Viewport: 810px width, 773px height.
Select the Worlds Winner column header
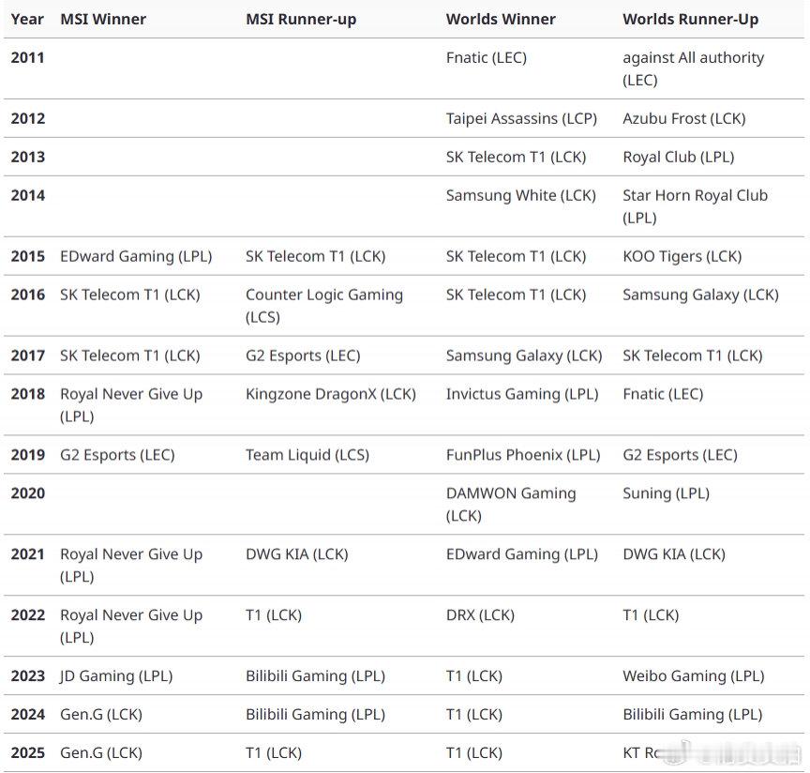click(x=501, y=19)
